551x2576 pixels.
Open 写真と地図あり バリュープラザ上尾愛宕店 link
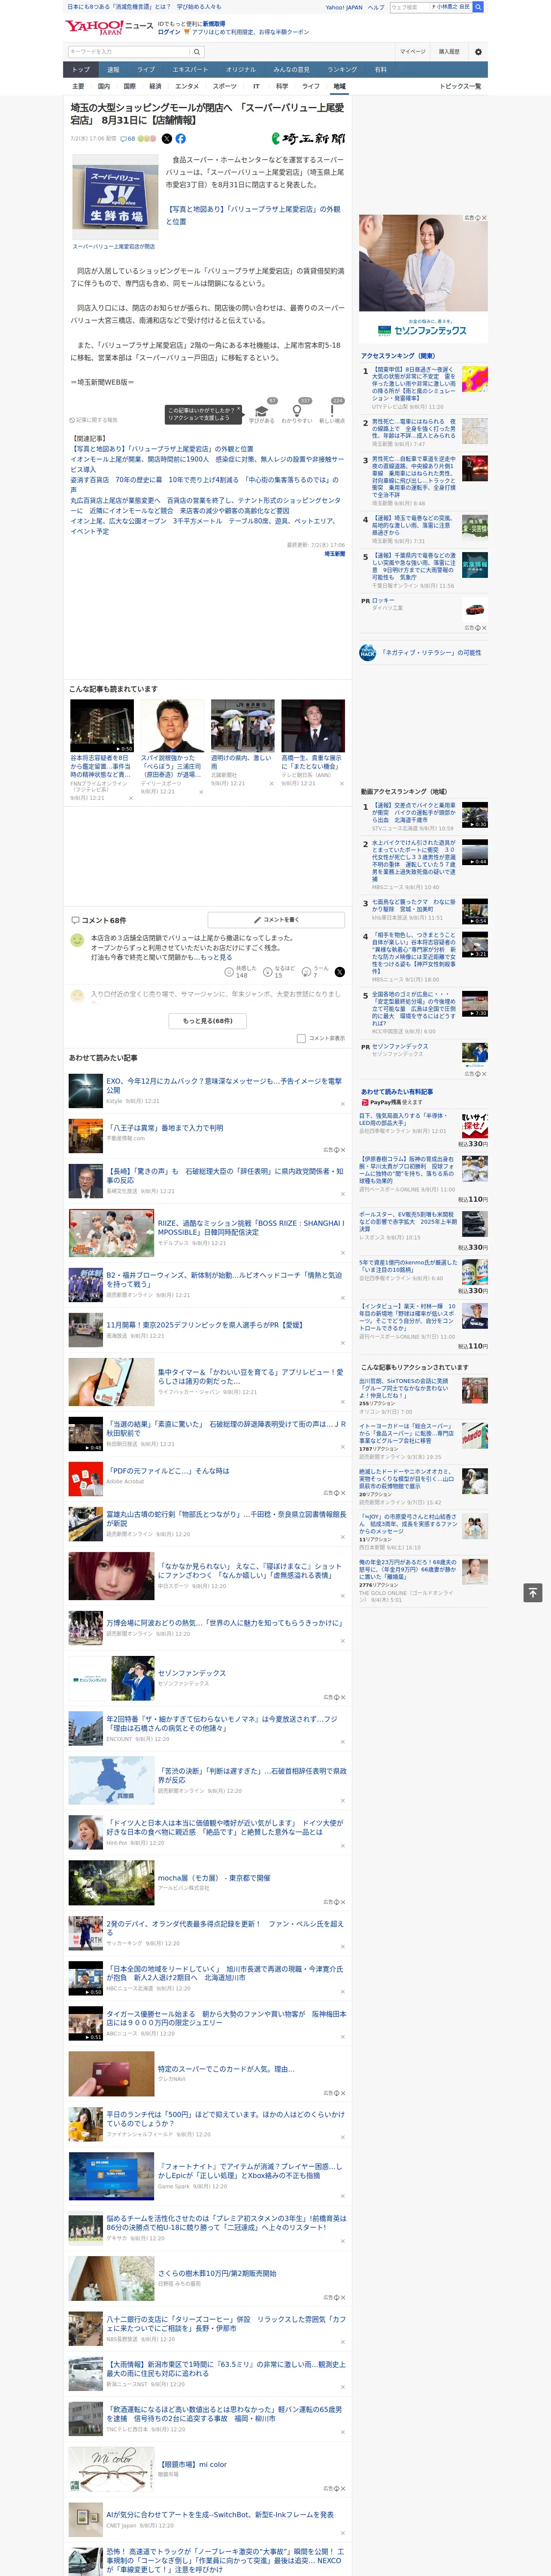253,215
